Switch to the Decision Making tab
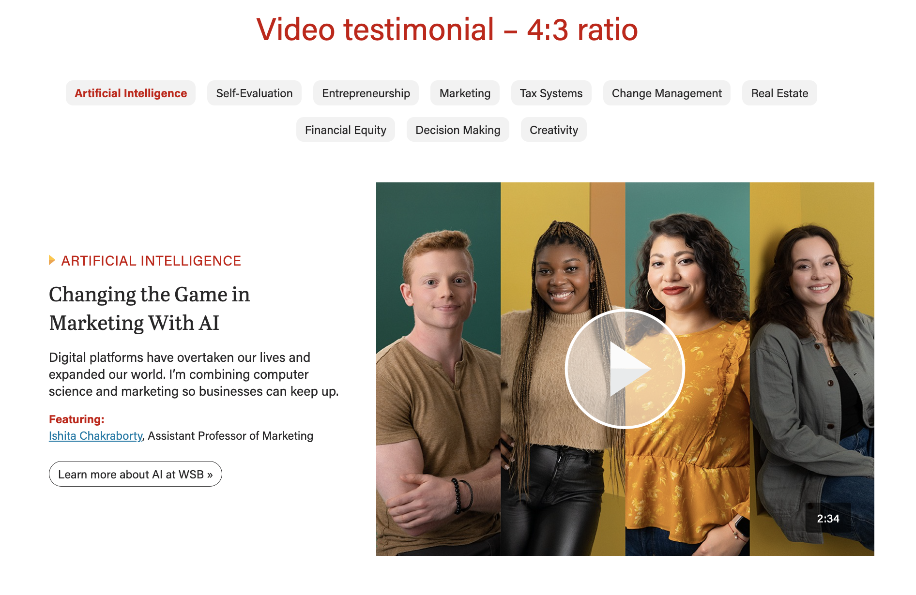Image resolution: width=916 pixels, height=595 pixels. (x=458, y=130)
